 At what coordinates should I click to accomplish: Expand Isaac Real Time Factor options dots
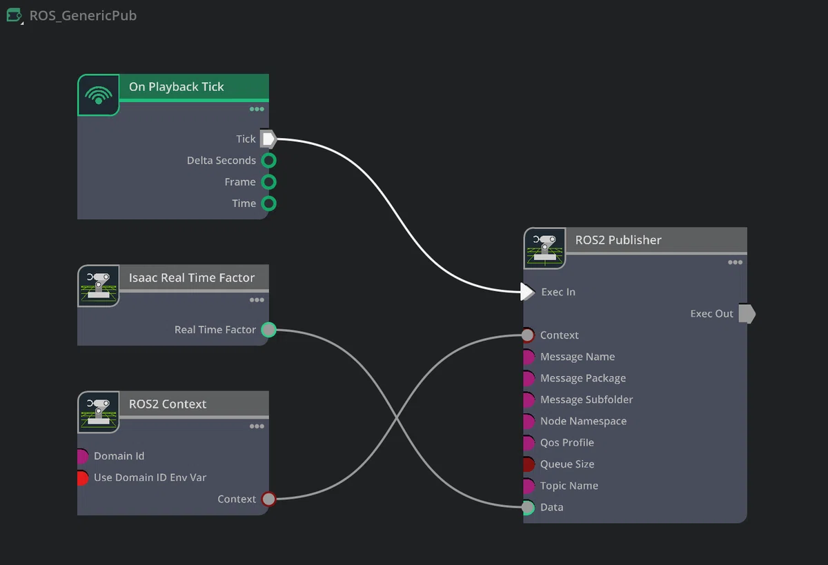click(x=257, y=300)
